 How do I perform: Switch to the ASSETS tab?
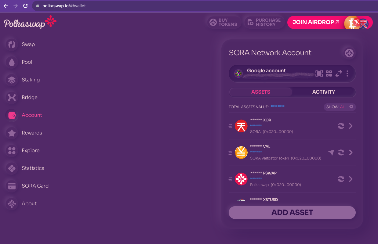tap(261, 92)
